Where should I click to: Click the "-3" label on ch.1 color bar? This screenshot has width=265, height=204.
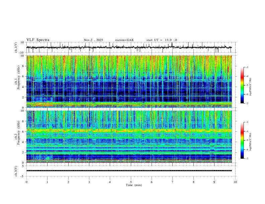247,67
